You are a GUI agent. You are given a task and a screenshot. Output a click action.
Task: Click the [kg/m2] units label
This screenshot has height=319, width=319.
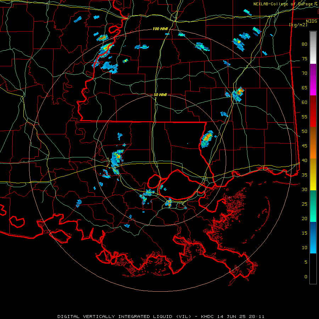[298, 25]
